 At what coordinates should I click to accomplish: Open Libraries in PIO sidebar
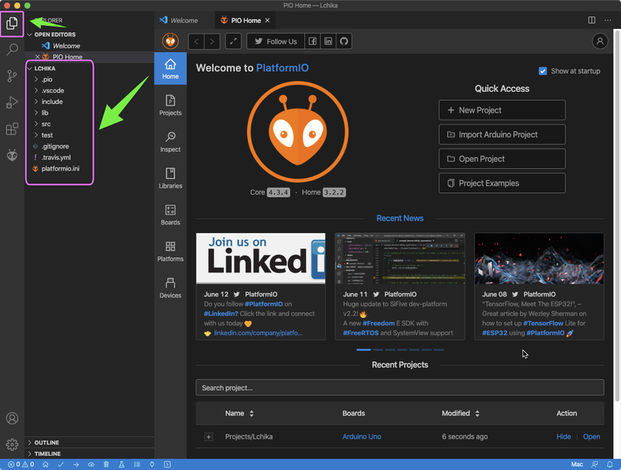(170, 178)
